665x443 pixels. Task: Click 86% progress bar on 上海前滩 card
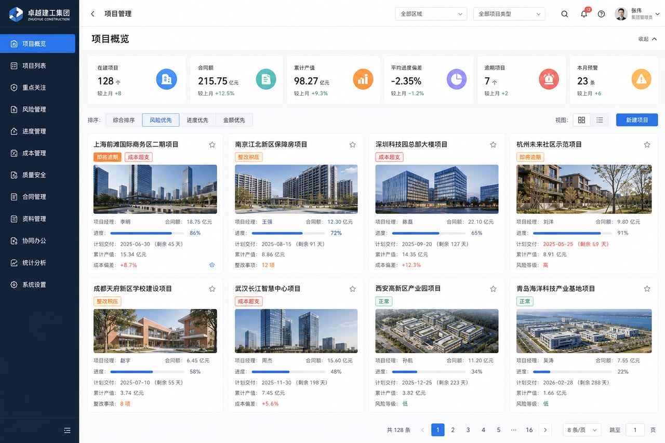[x=147, y=233]
